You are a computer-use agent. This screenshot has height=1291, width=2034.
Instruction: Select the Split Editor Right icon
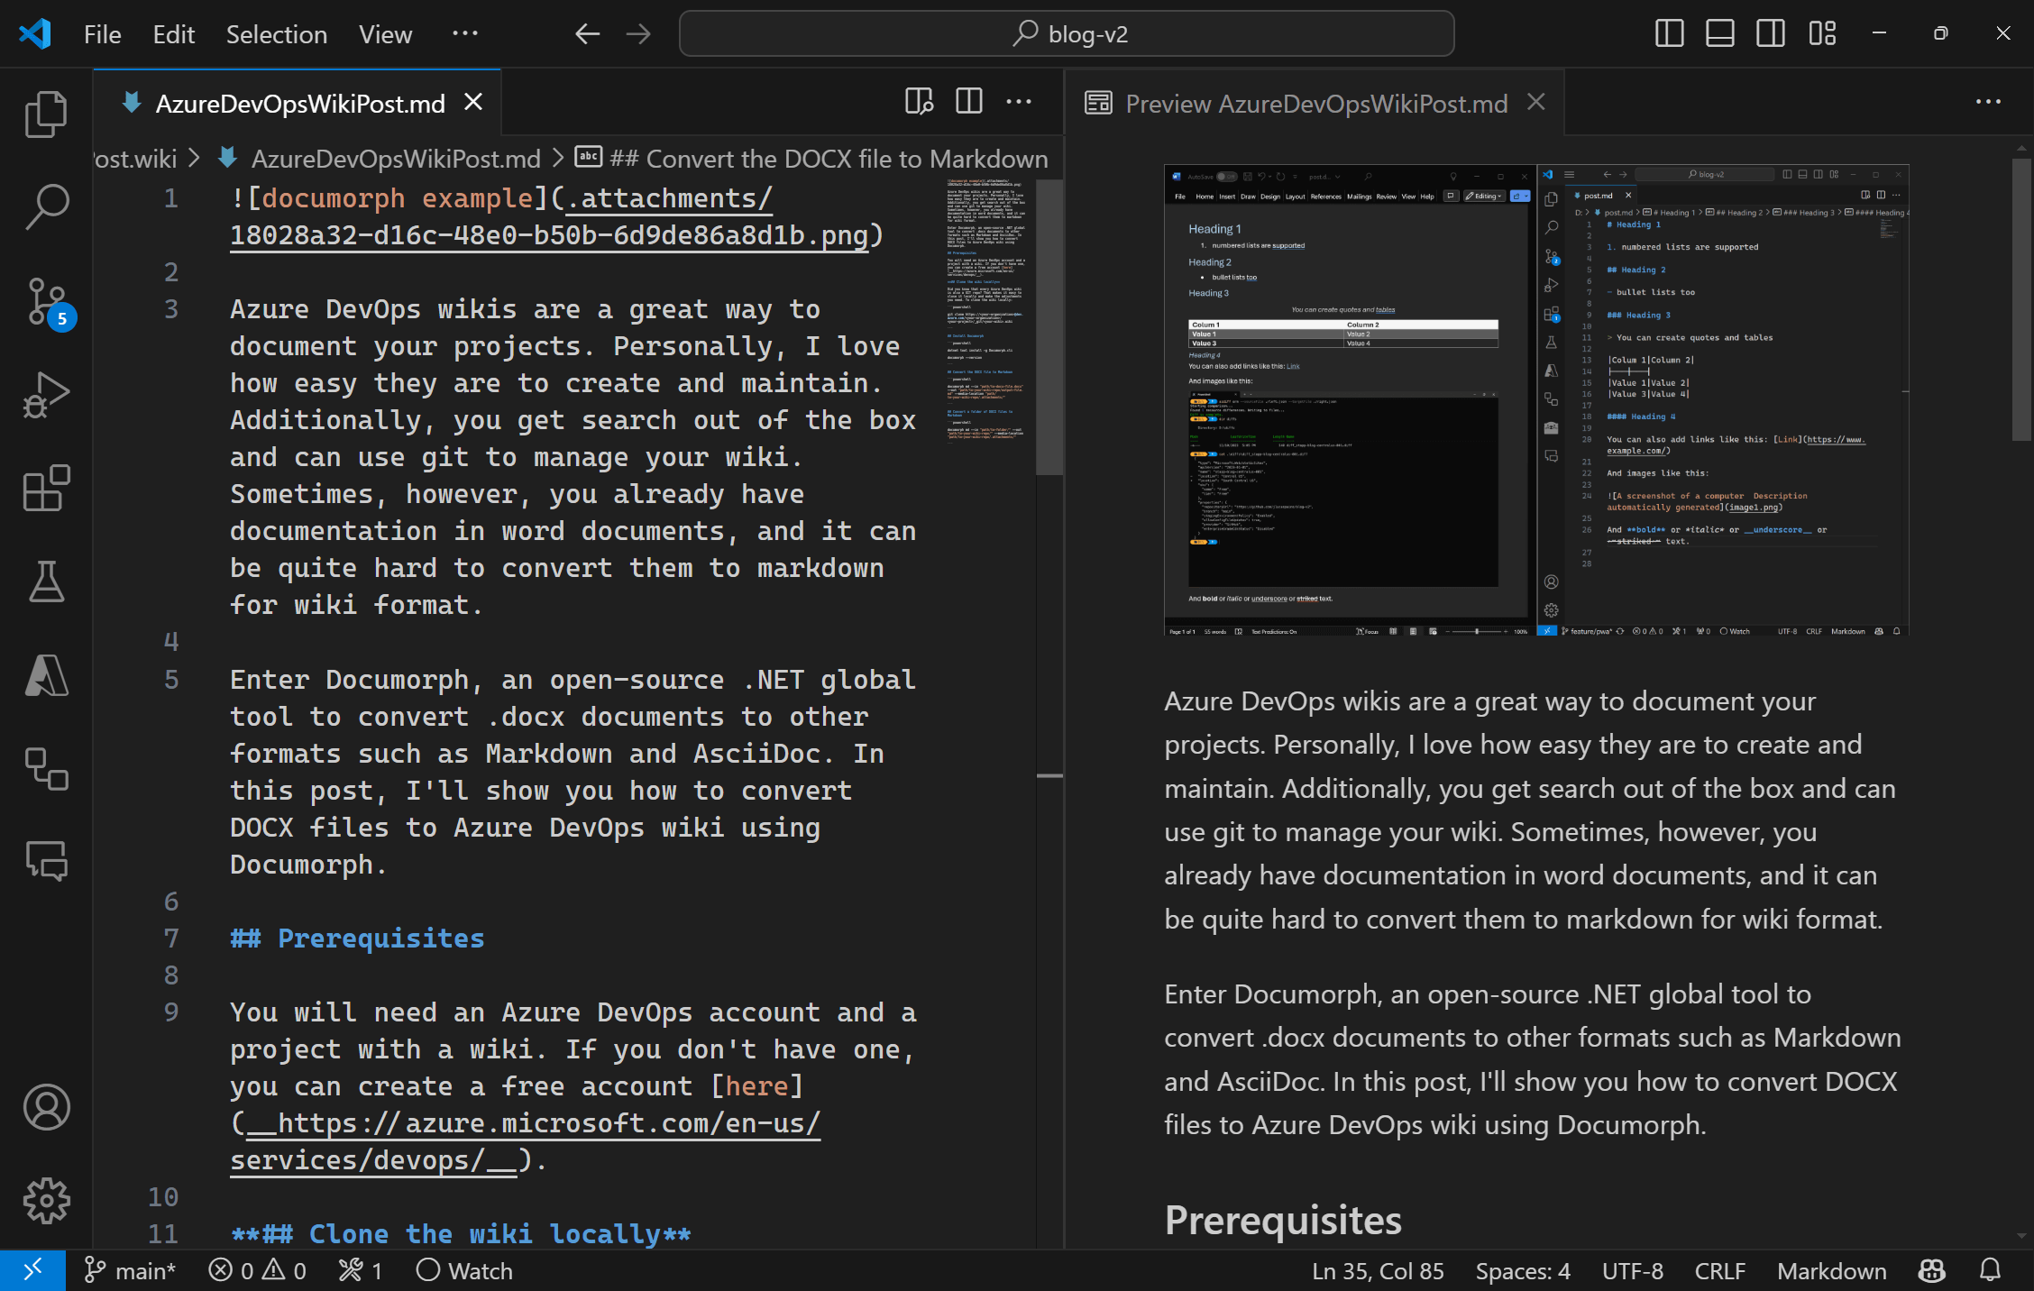pyautogui.click(x=969, y=101)
